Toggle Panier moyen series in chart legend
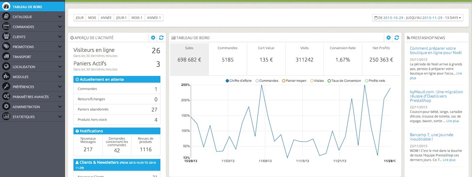Screen dimensions: 472x177 tap(294, 81)
